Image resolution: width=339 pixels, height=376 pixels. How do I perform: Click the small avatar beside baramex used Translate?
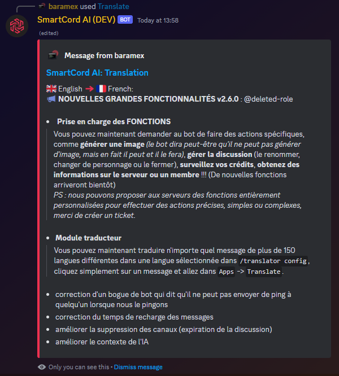pos(42,6)
